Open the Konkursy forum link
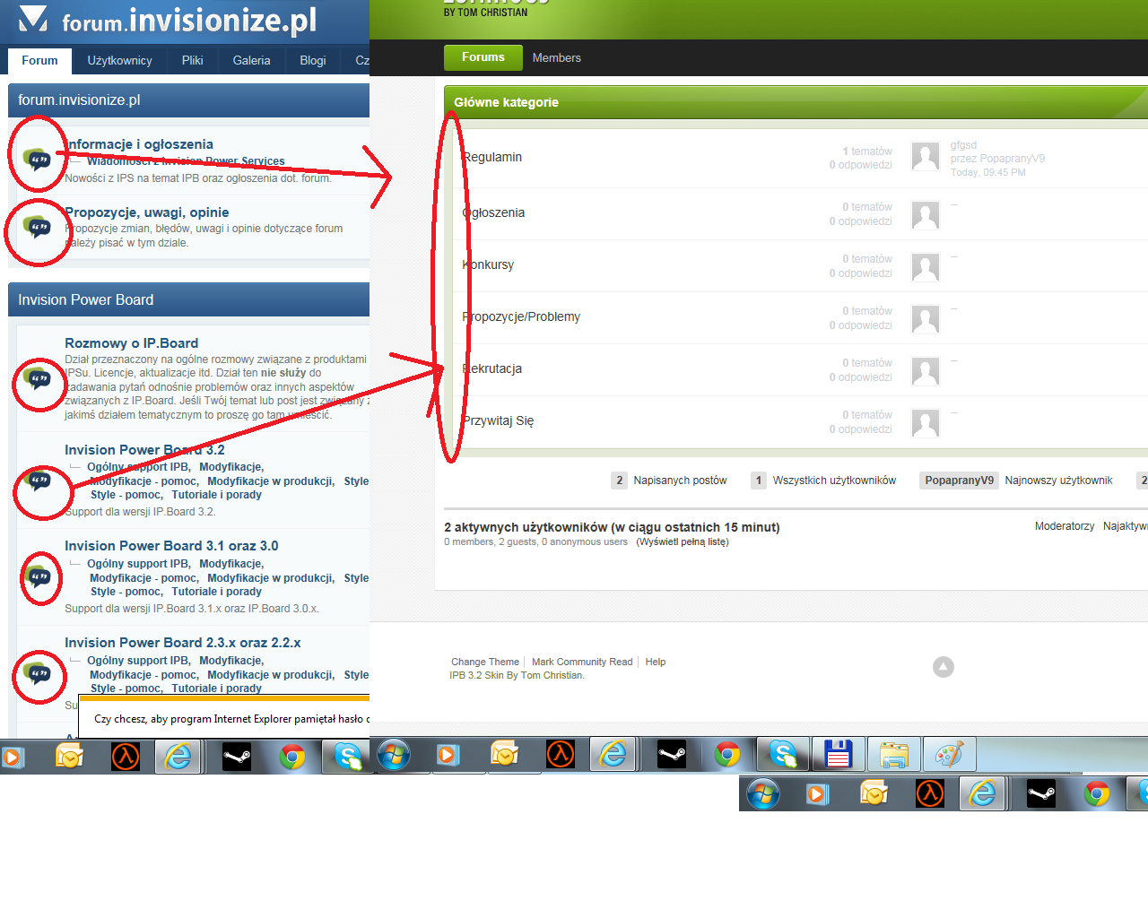The height and width of the screenshot is (918, 1148). 490,265
